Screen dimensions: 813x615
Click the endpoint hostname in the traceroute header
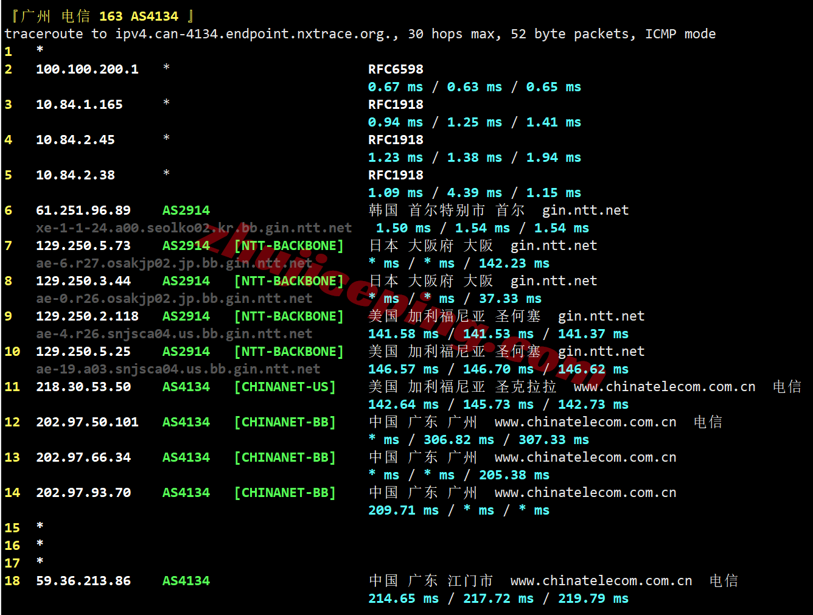pyautogui.click(x=255, y=34)
